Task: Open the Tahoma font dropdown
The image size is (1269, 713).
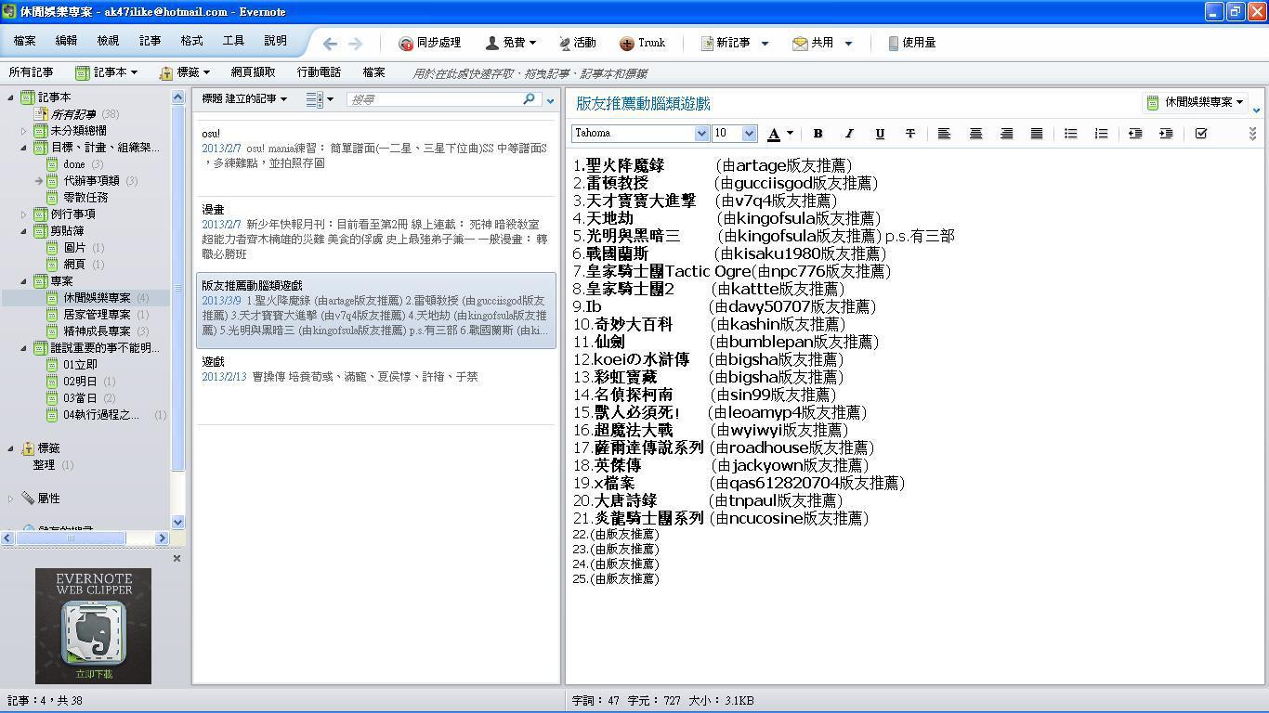Action: (701, 134)
